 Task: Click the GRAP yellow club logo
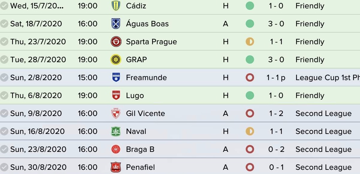point(116,59)
